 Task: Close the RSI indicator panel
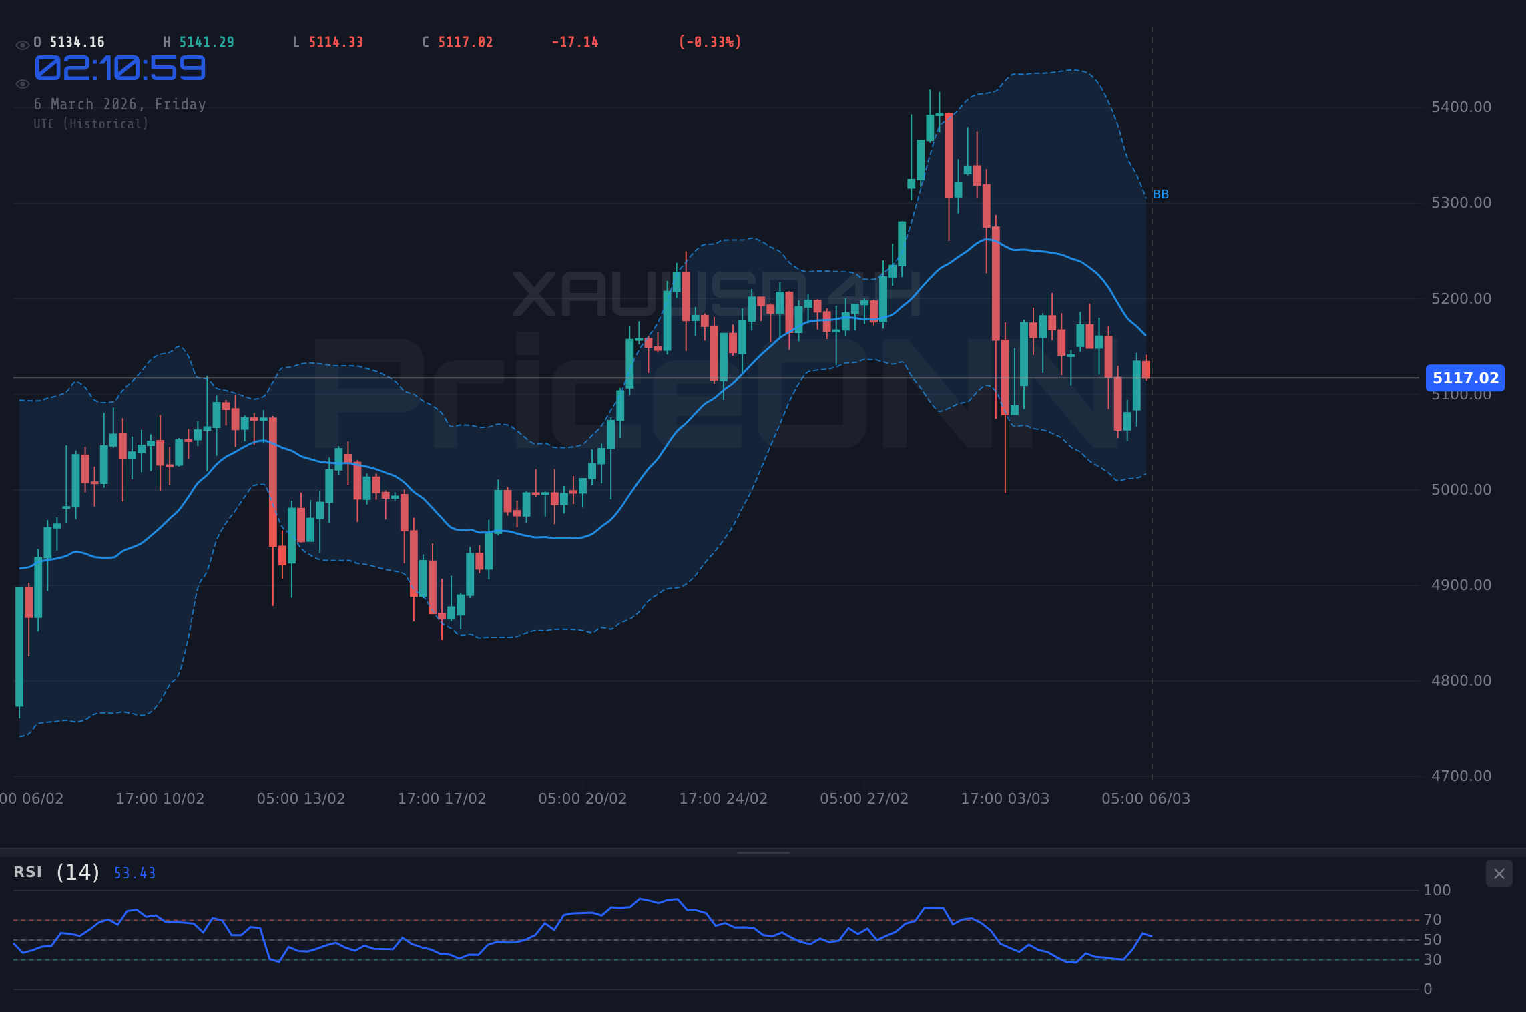1499,874
